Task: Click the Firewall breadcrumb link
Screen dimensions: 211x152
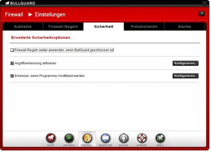Action: [14, 14]
